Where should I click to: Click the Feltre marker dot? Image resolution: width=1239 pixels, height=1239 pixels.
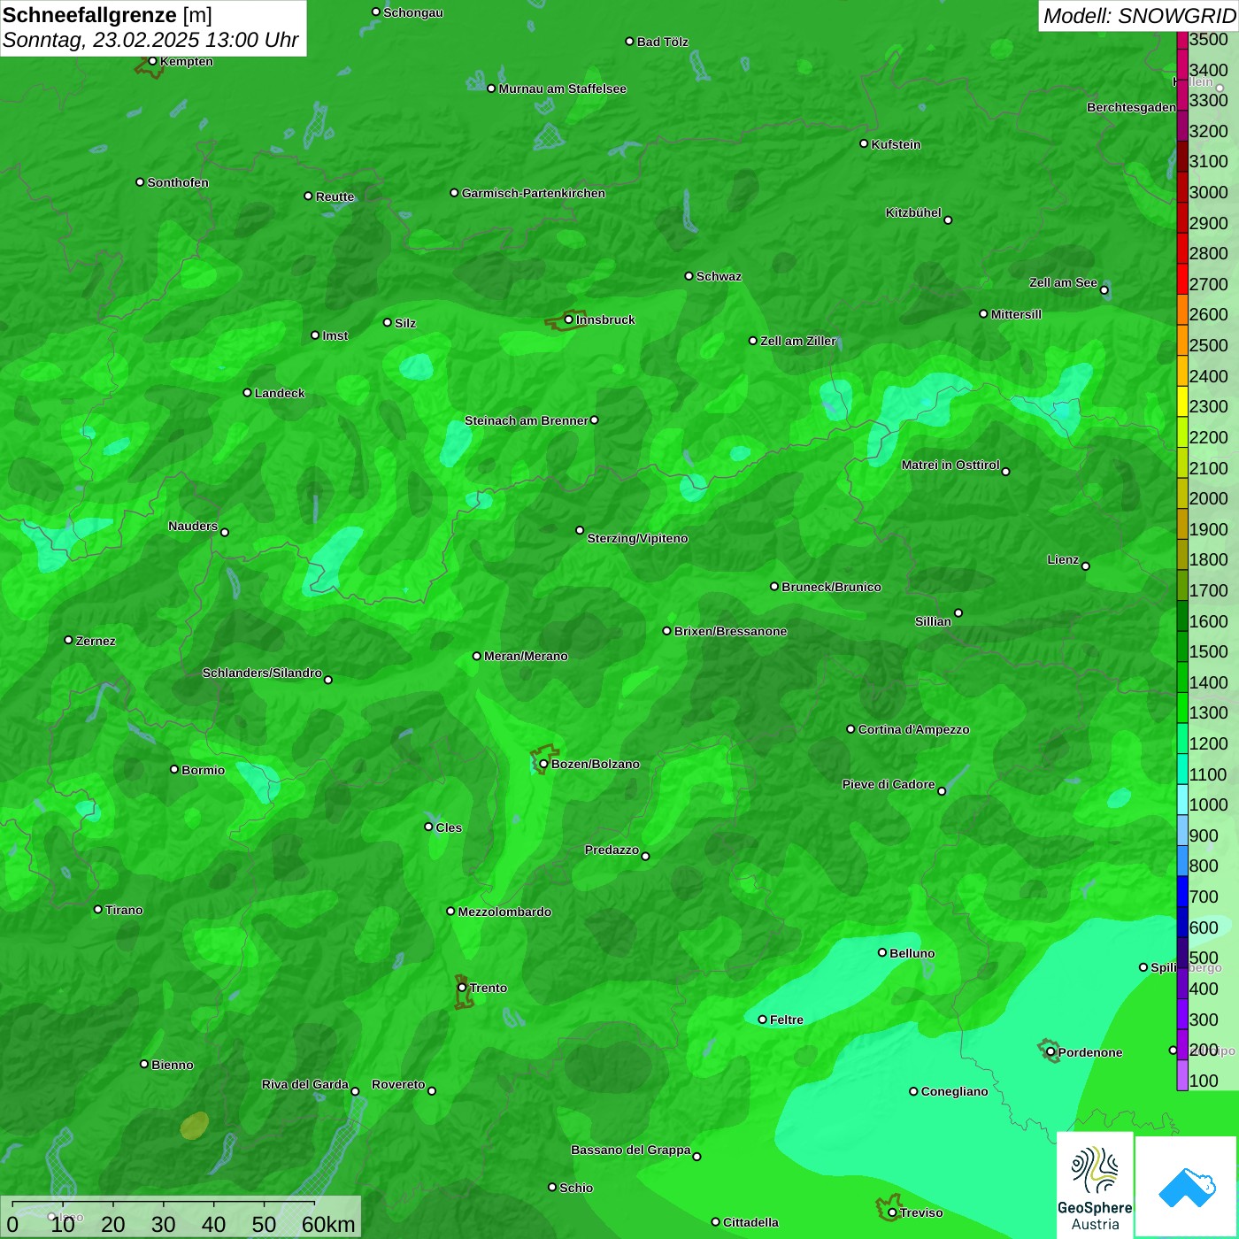(x=762, y=1020)
